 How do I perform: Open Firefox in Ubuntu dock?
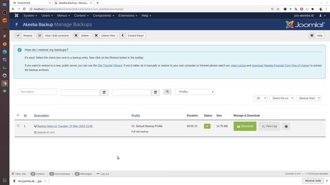(x=5, y=44)
